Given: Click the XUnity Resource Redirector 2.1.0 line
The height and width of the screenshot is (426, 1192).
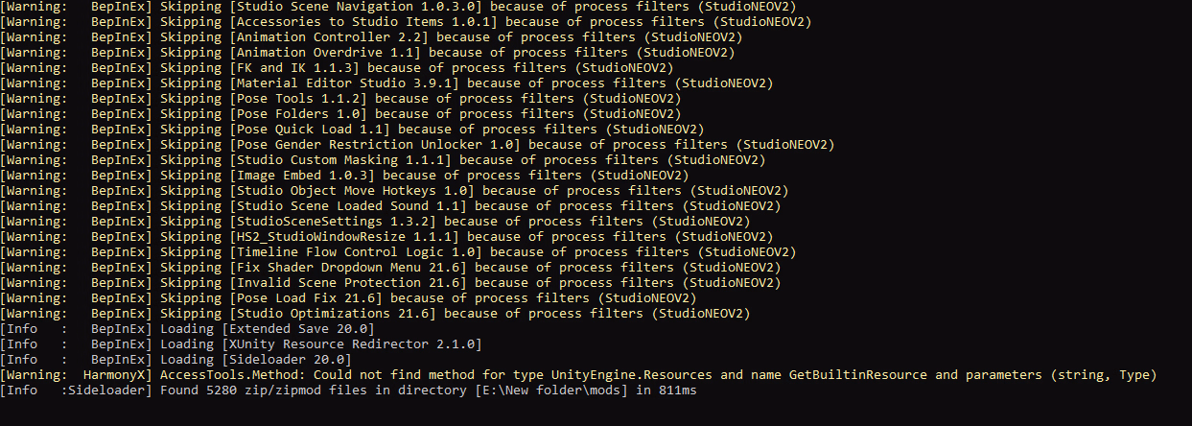Looking at the screenshot, I should click(241, 344).
